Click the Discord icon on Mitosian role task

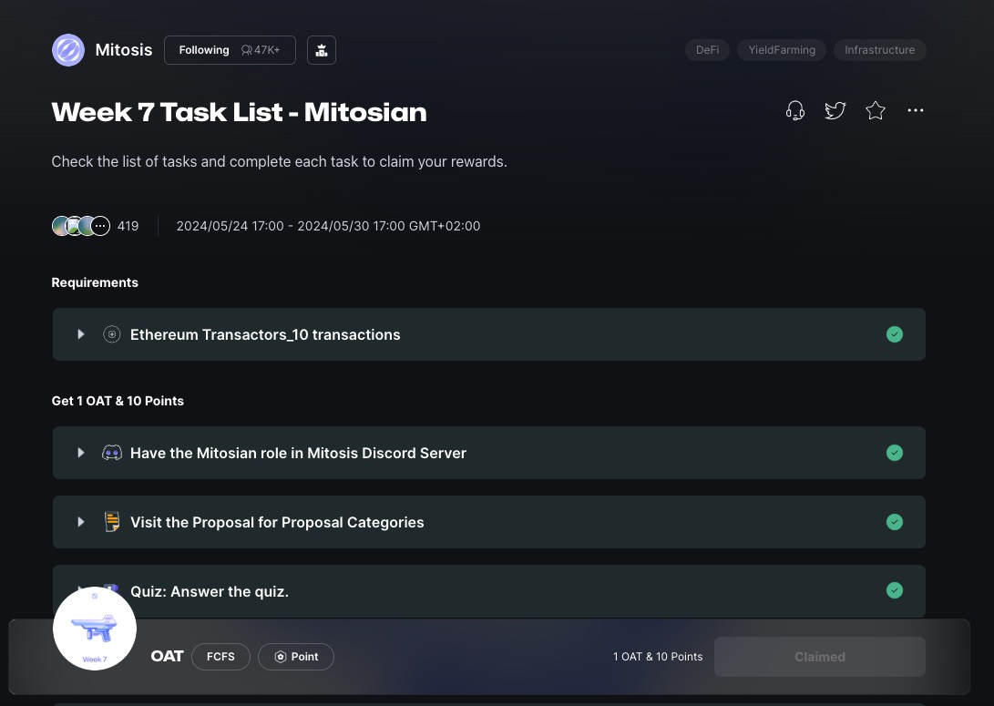coord(112,453)
